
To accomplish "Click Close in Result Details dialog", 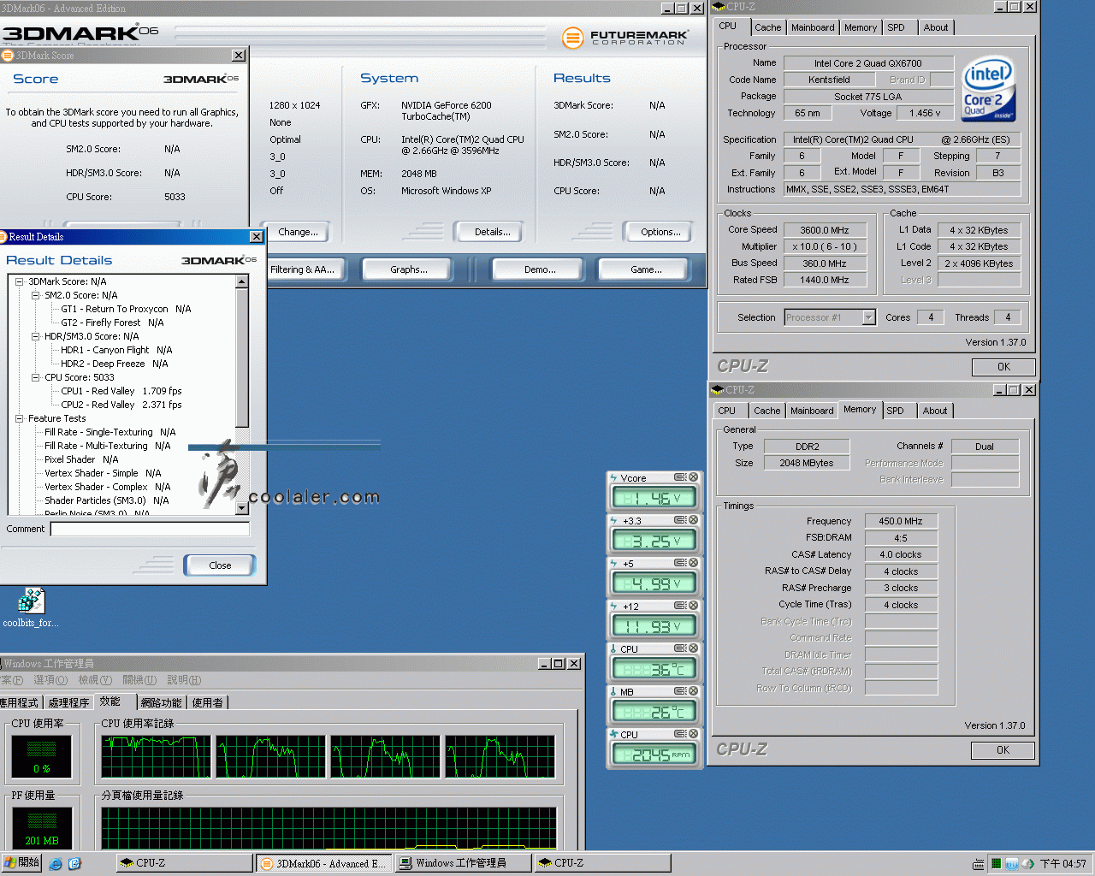I will [x=220, y=565].
